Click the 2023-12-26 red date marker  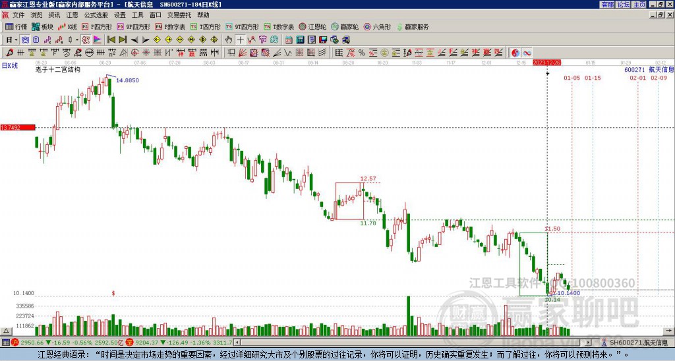[x=546, y=63]
